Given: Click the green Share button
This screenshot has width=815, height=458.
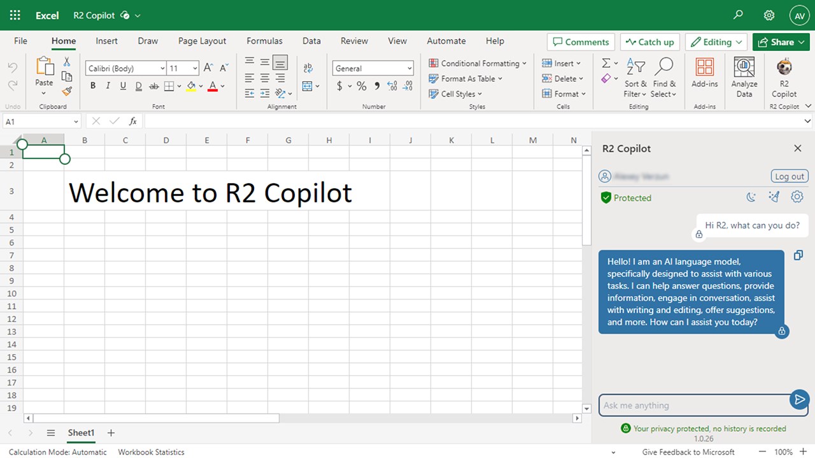Looking at the screenshot, I should point(781,42).
